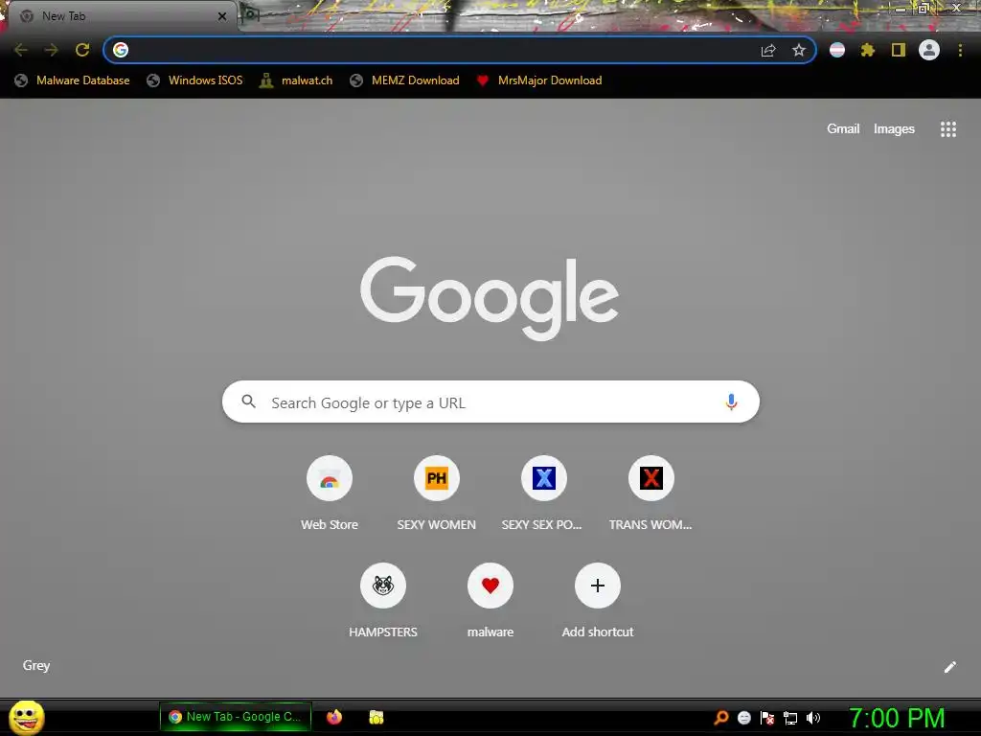Click the round white tray icon
Screen dimensions: 981x736
click(x=743, y=718)
